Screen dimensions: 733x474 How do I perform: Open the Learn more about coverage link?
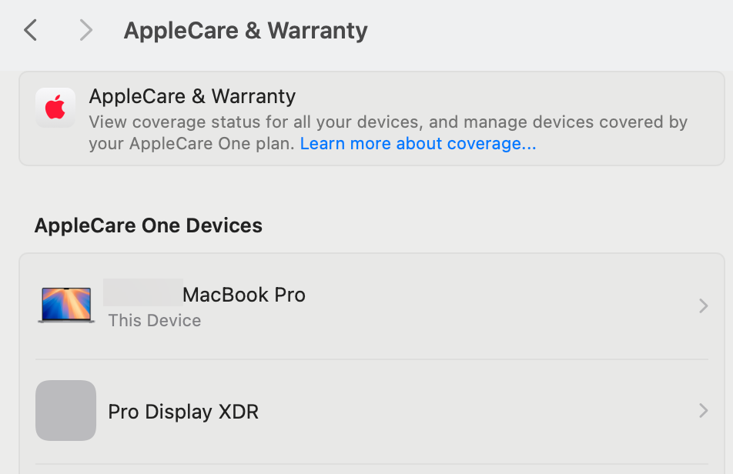pos(418,144)
